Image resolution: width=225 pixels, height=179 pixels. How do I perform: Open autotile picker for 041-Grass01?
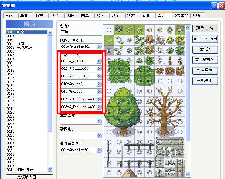[x=99, y=91]
